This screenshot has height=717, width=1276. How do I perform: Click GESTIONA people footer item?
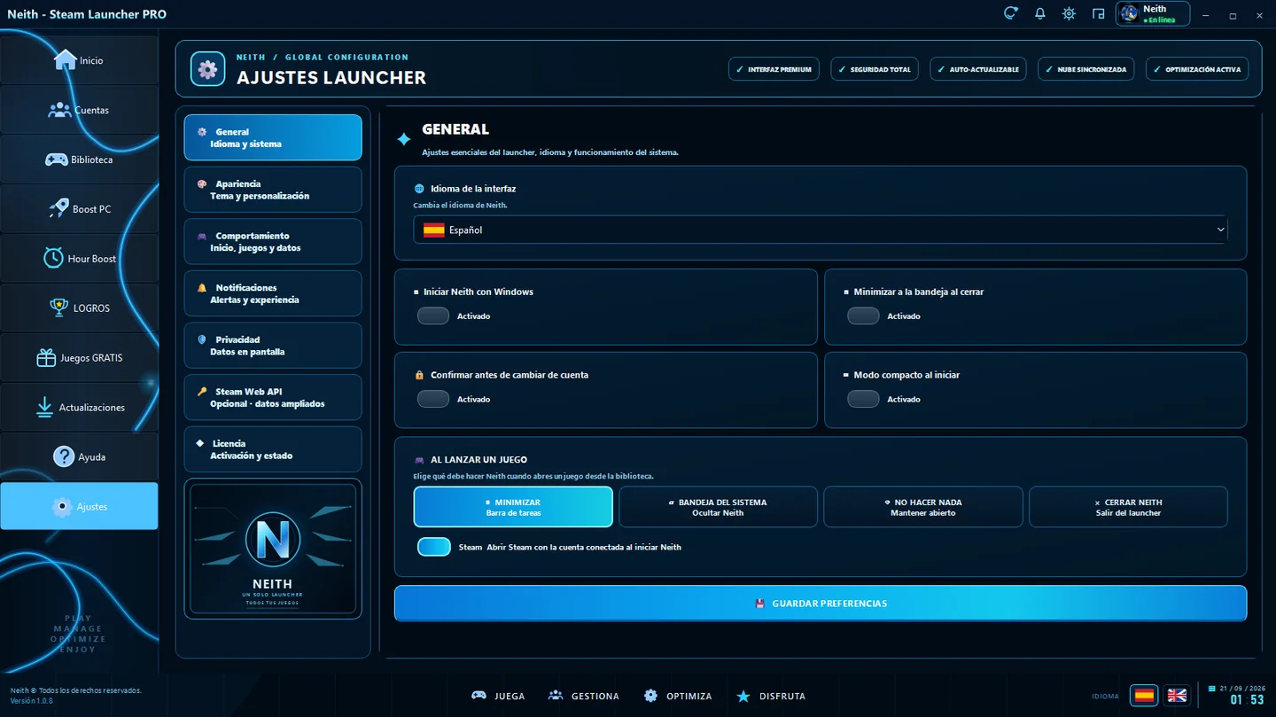pyautogui.click(x=584, y=696)
